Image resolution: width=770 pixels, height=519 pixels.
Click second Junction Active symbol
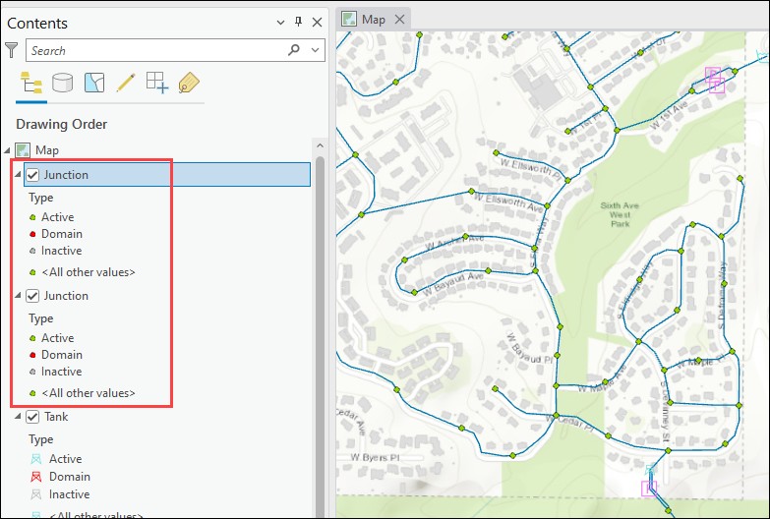[32, 338]
